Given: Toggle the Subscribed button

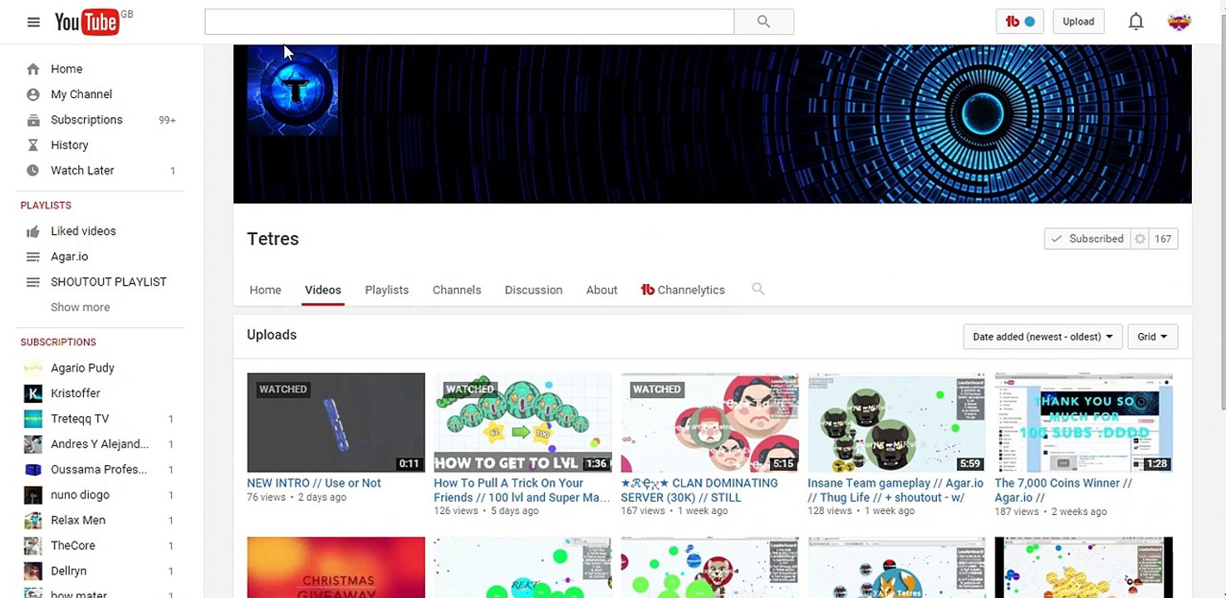Looking at the screenshot, I should [x=1087, y=239].
